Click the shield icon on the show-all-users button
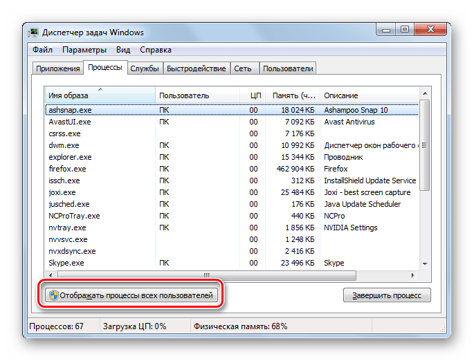The width and height of the screenshot is (474, 361). [x=54, y=295]
